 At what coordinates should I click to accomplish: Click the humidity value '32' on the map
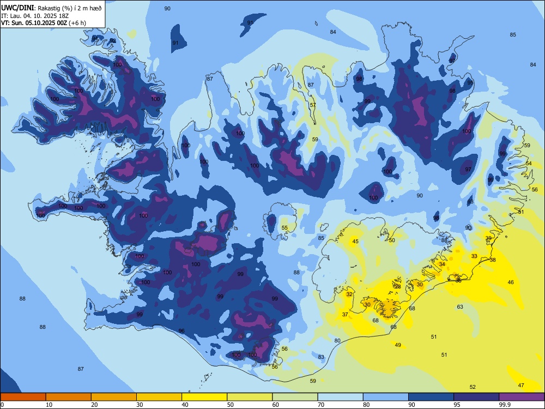pos(349,294)
